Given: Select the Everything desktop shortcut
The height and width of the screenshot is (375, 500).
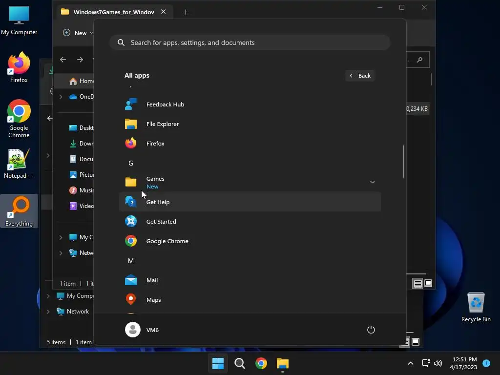Looking at the screenshot, I should tap(19, 211).
